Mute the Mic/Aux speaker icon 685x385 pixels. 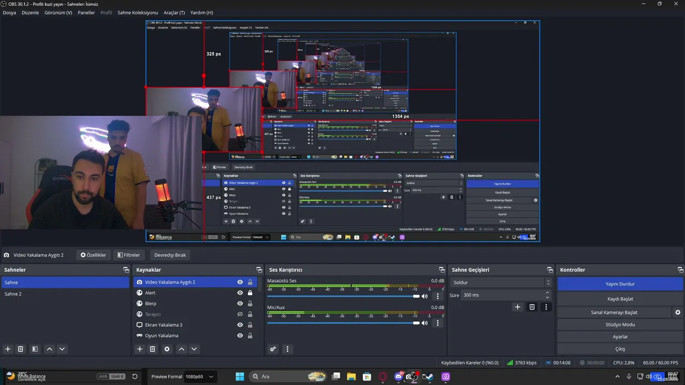pos(425,323)
